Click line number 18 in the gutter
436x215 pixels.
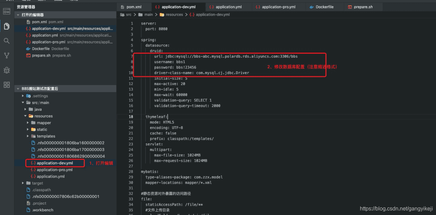[131, 117]
